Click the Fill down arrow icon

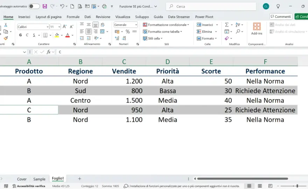click(227, 31)
